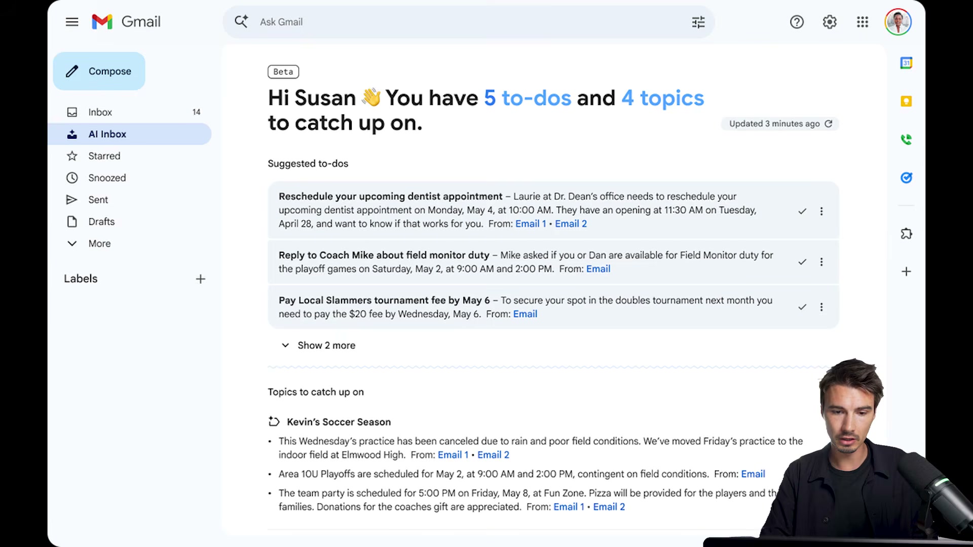
Task: Open the account profile avatar
Action: (x=898, y=22)
